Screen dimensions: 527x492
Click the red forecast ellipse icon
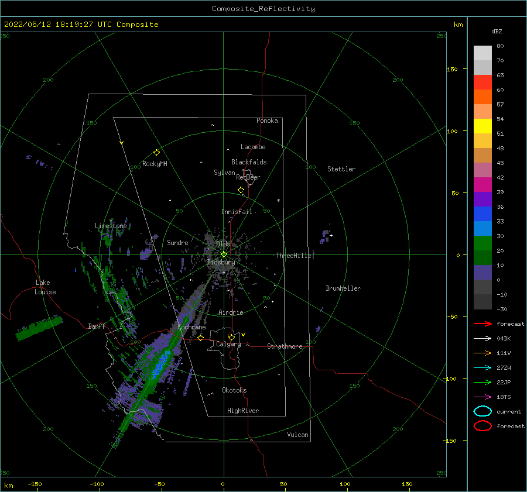click(482, 426)
